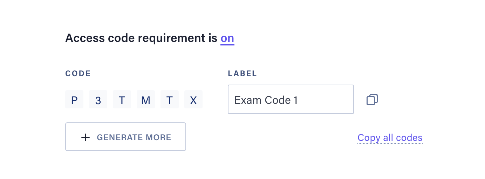Select the 'M' code character tile
485x179 pixels.
146,99
